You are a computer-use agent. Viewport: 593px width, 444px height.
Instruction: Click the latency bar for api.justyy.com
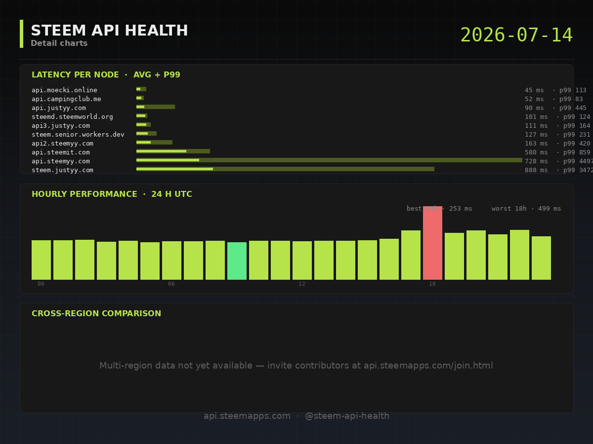click(x=156, y=107)
